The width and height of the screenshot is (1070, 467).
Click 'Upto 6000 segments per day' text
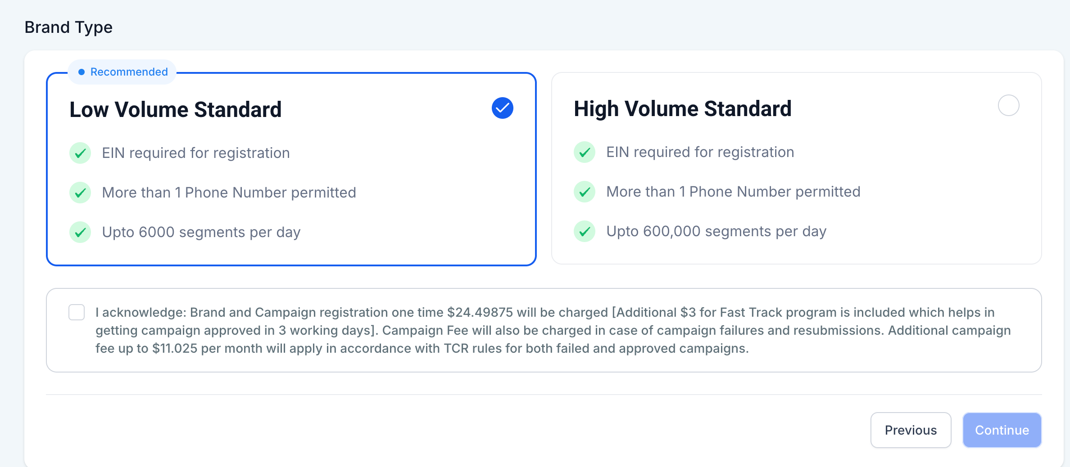[201, 232]
